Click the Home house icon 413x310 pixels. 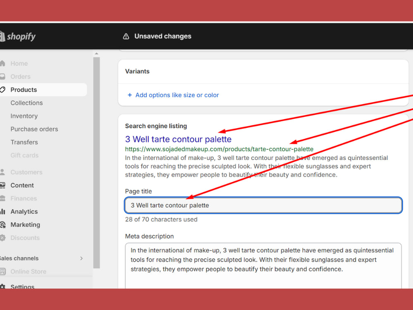click(x=2, y=63)
